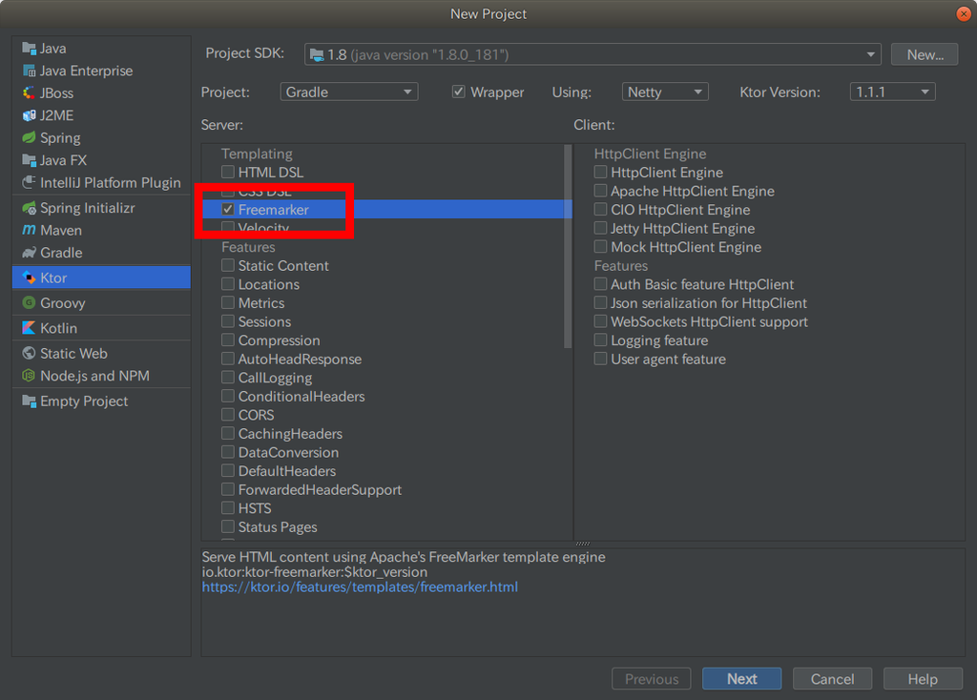Uncheck the Freemarker checkbox

228,209
